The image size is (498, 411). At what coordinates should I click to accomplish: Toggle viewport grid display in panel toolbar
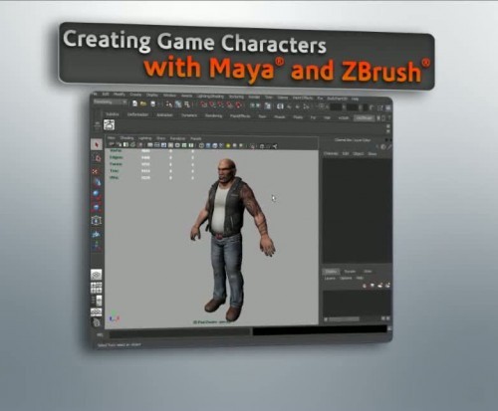[150, 145]
